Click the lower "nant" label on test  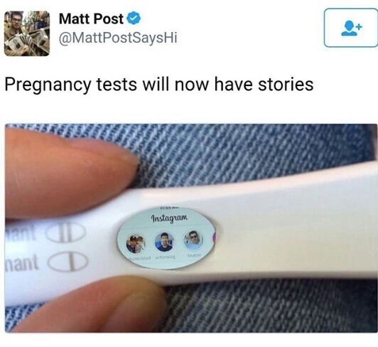(x=22, y=262)
